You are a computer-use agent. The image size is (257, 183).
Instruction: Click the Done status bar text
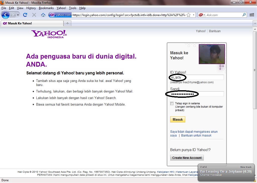coord(5,180)
